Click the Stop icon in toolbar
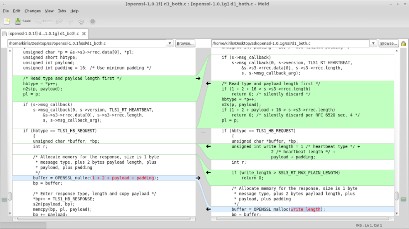 (x=92, y=21)
